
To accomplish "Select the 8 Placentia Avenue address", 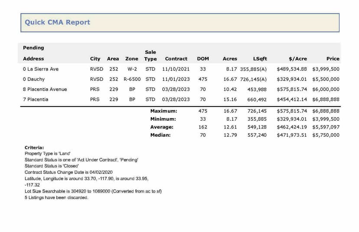I will pos(45,89).
